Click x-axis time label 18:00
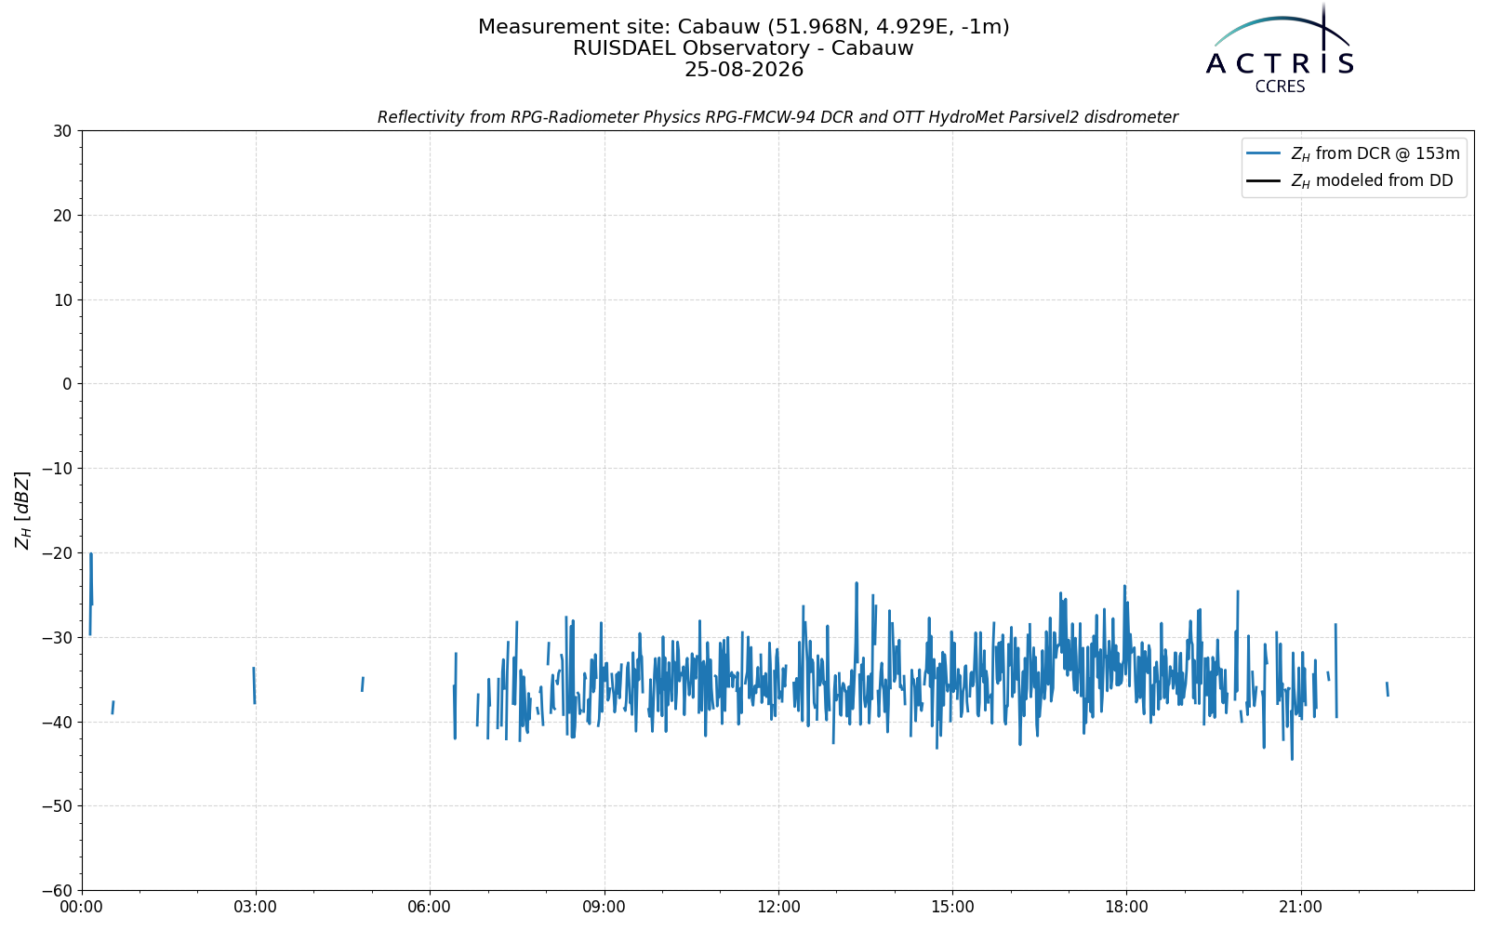 coord(1126,907)
